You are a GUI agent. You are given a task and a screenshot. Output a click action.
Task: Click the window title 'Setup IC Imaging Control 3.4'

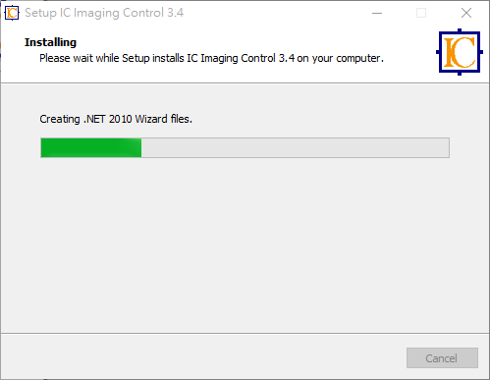(104, 13)
